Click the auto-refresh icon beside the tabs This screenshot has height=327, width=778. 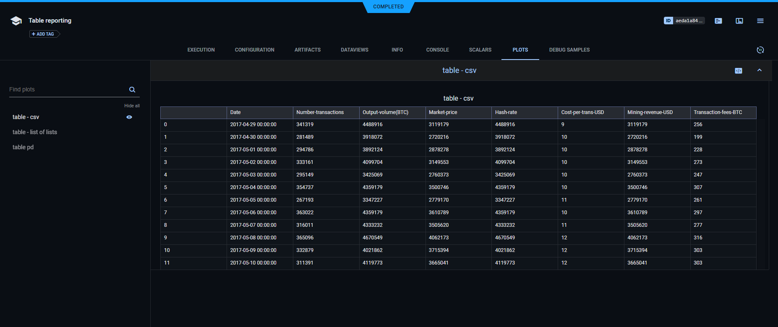coord(760,50)
